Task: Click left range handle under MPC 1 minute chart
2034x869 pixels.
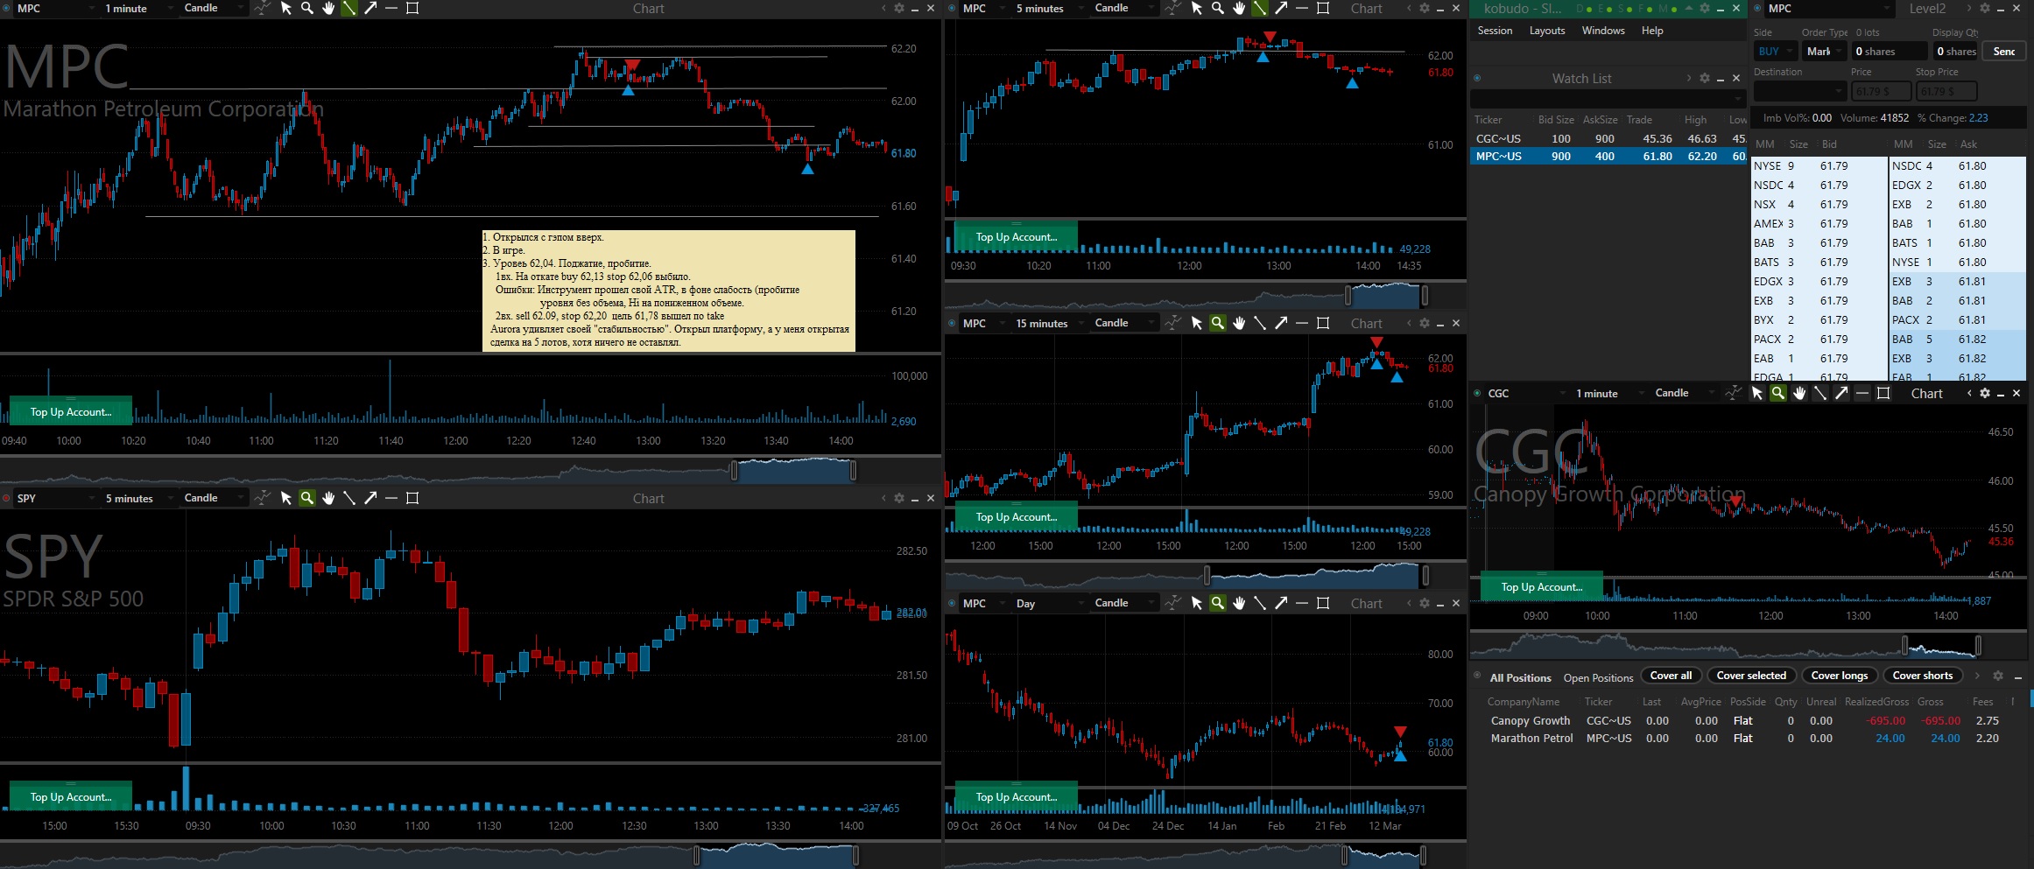Action: tap(734, 472)
